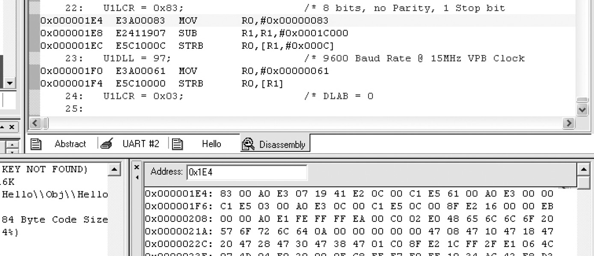Click the 9600 Baud Rate comment
594x256 pixels.
tap(414, 58)
